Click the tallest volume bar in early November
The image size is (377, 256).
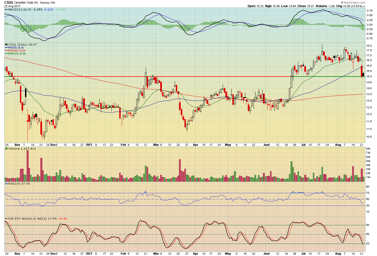27,166
